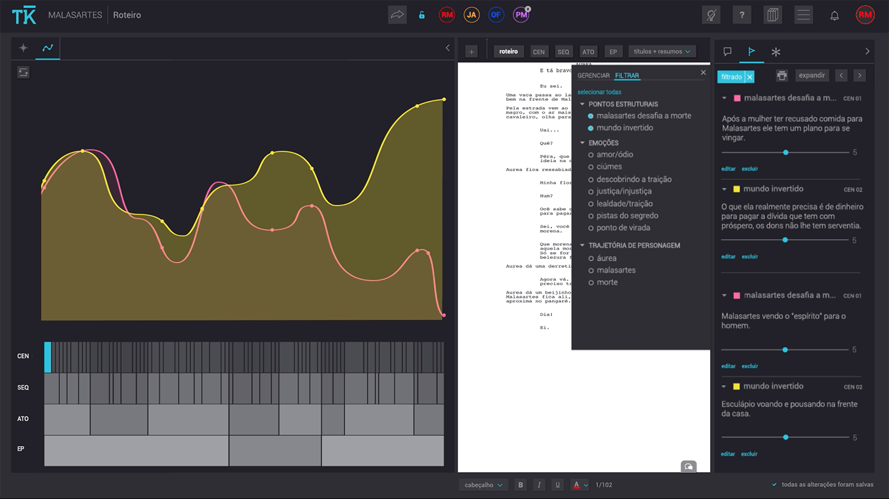The image size is (889, 499).
Task: Click the share arrow icon
Action: click(397, 15)
